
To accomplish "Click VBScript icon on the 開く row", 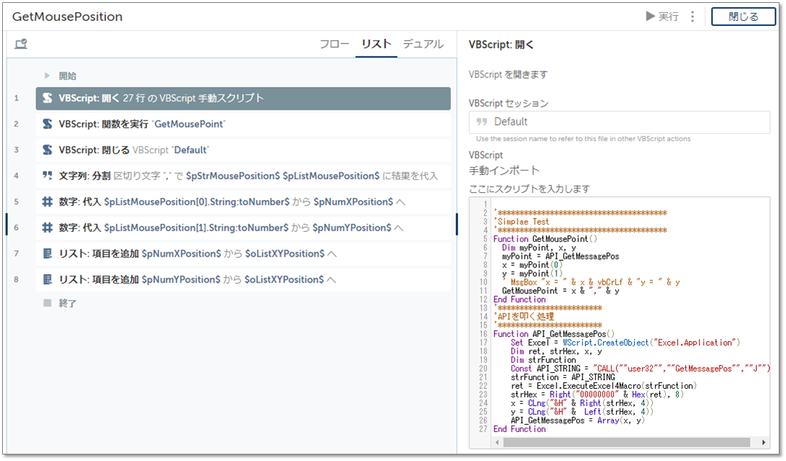I will pos(47,98).
